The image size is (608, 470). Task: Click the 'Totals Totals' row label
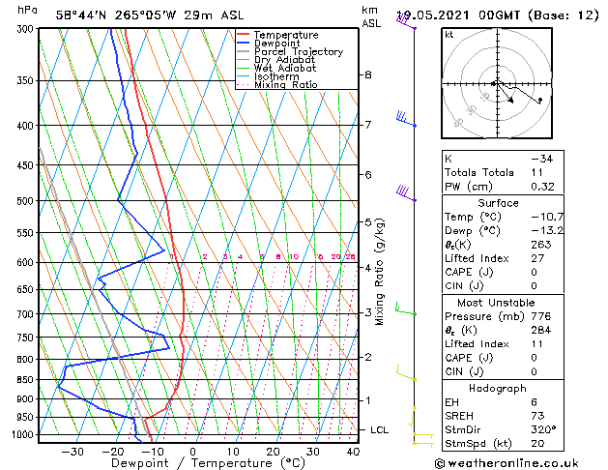click(x=479, y=172)
